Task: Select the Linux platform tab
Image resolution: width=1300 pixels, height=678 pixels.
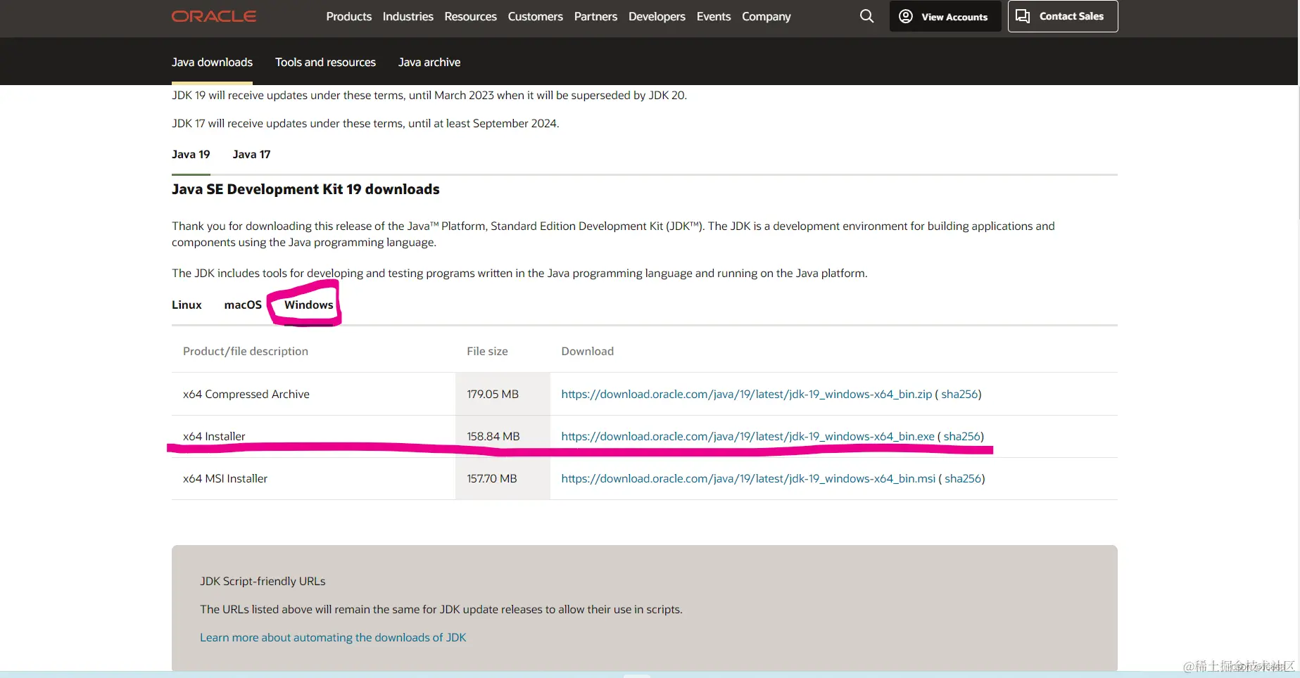Action: coord(187,305)
